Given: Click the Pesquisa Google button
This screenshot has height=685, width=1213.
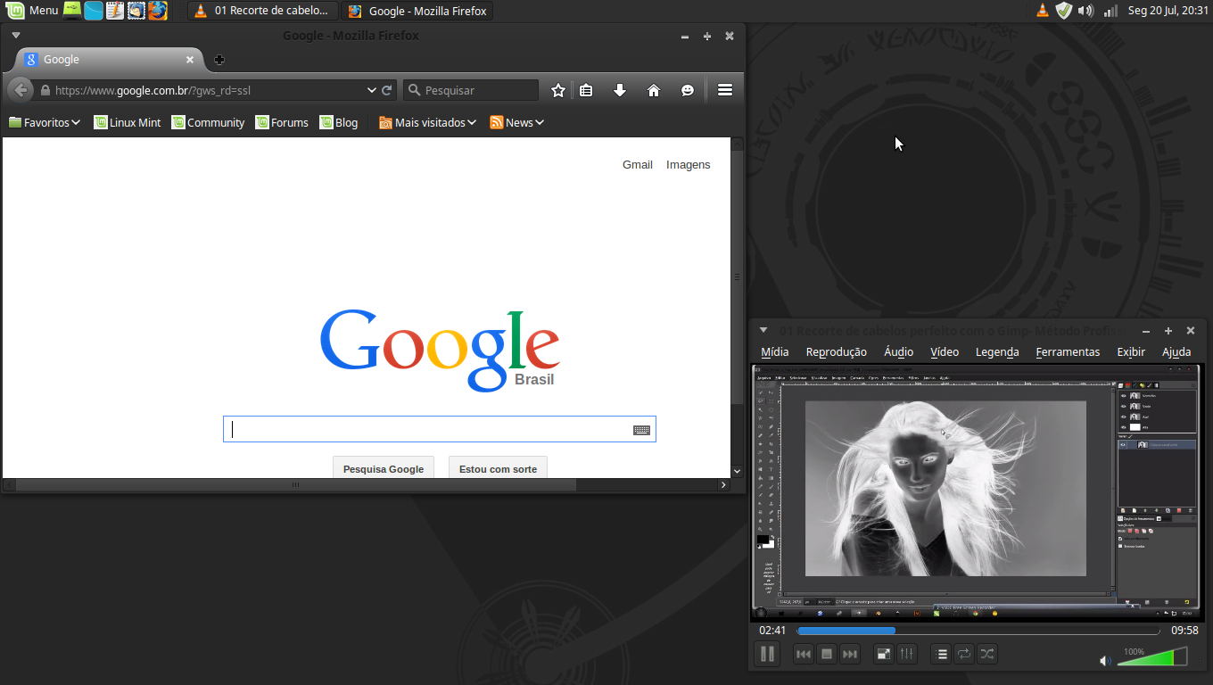Looking at the screenshot, I should click(x=384, y=468).
